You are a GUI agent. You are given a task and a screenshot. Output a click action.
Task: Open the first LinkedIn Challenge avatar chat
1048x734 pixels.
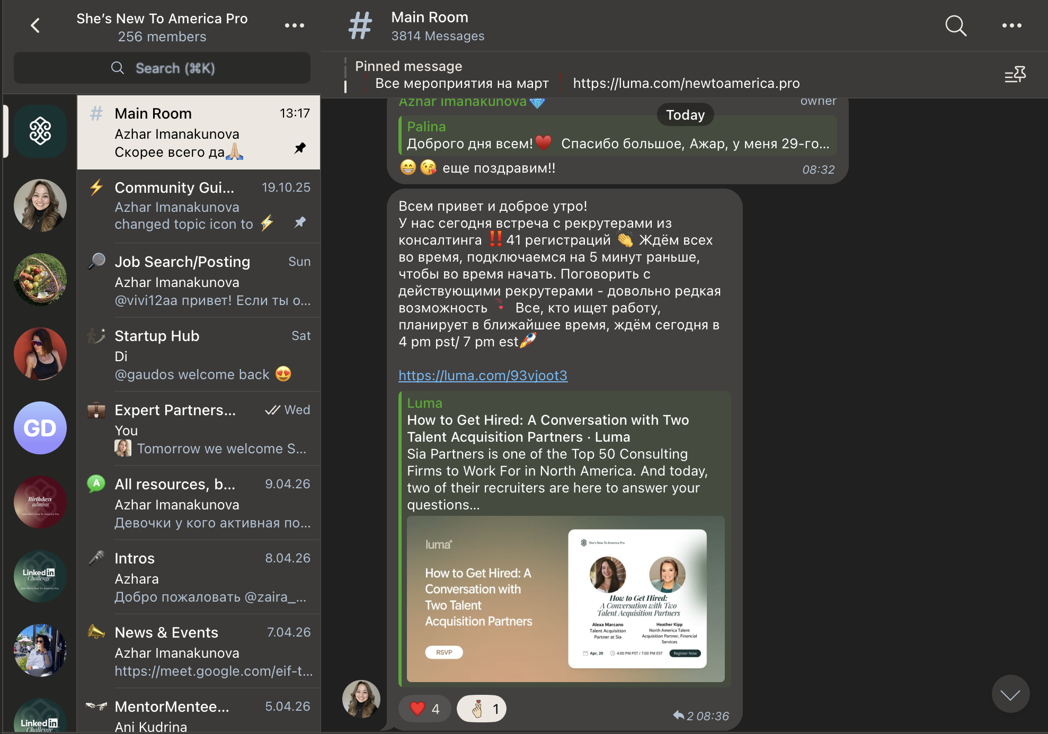[x=40, y=576]
